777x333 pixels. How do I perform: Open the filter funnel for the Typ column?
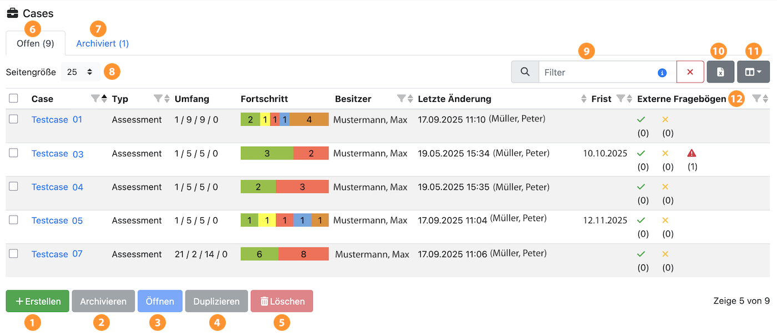pos(158,99)
